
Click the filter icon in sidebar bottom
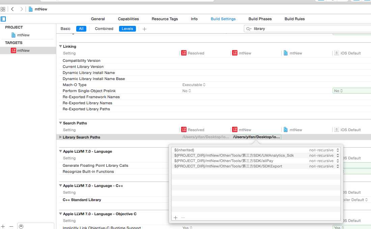[21, 226]
